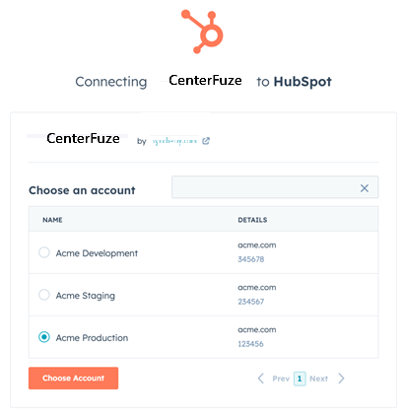Open the external link icon beside the developer name
This screenshot has width=405, height=418.
point(206,141)
